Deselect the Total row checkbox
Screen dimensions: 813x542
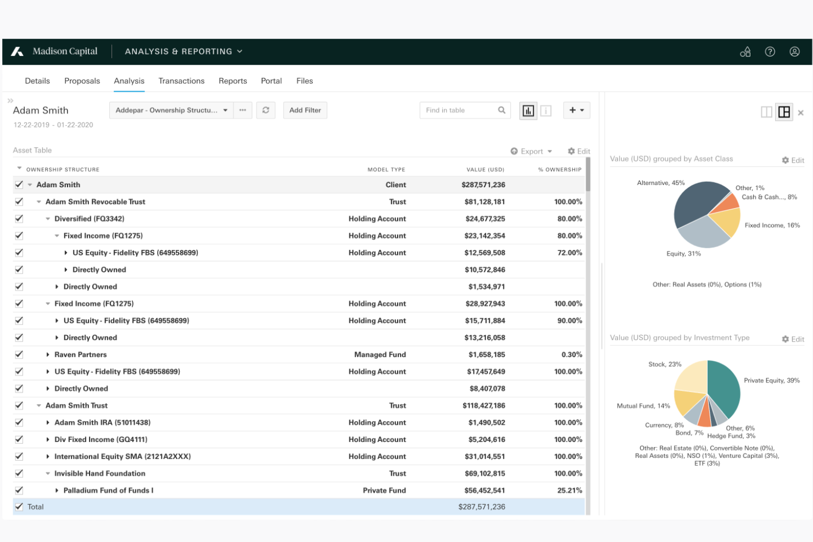coord(19,506)
